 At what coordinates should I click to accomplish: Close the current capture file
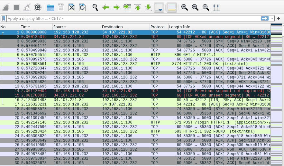click(72, 7)
